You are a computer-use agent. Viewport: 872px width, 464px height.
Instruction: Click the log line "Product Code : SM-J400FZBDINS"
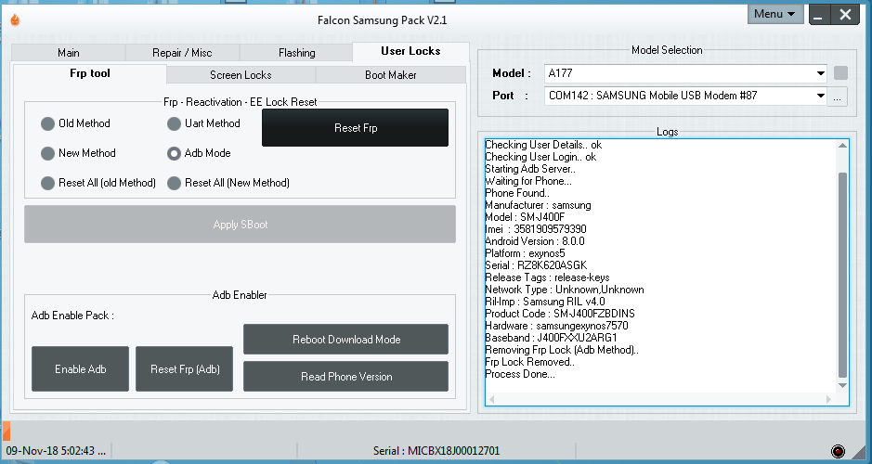(560, 314)
